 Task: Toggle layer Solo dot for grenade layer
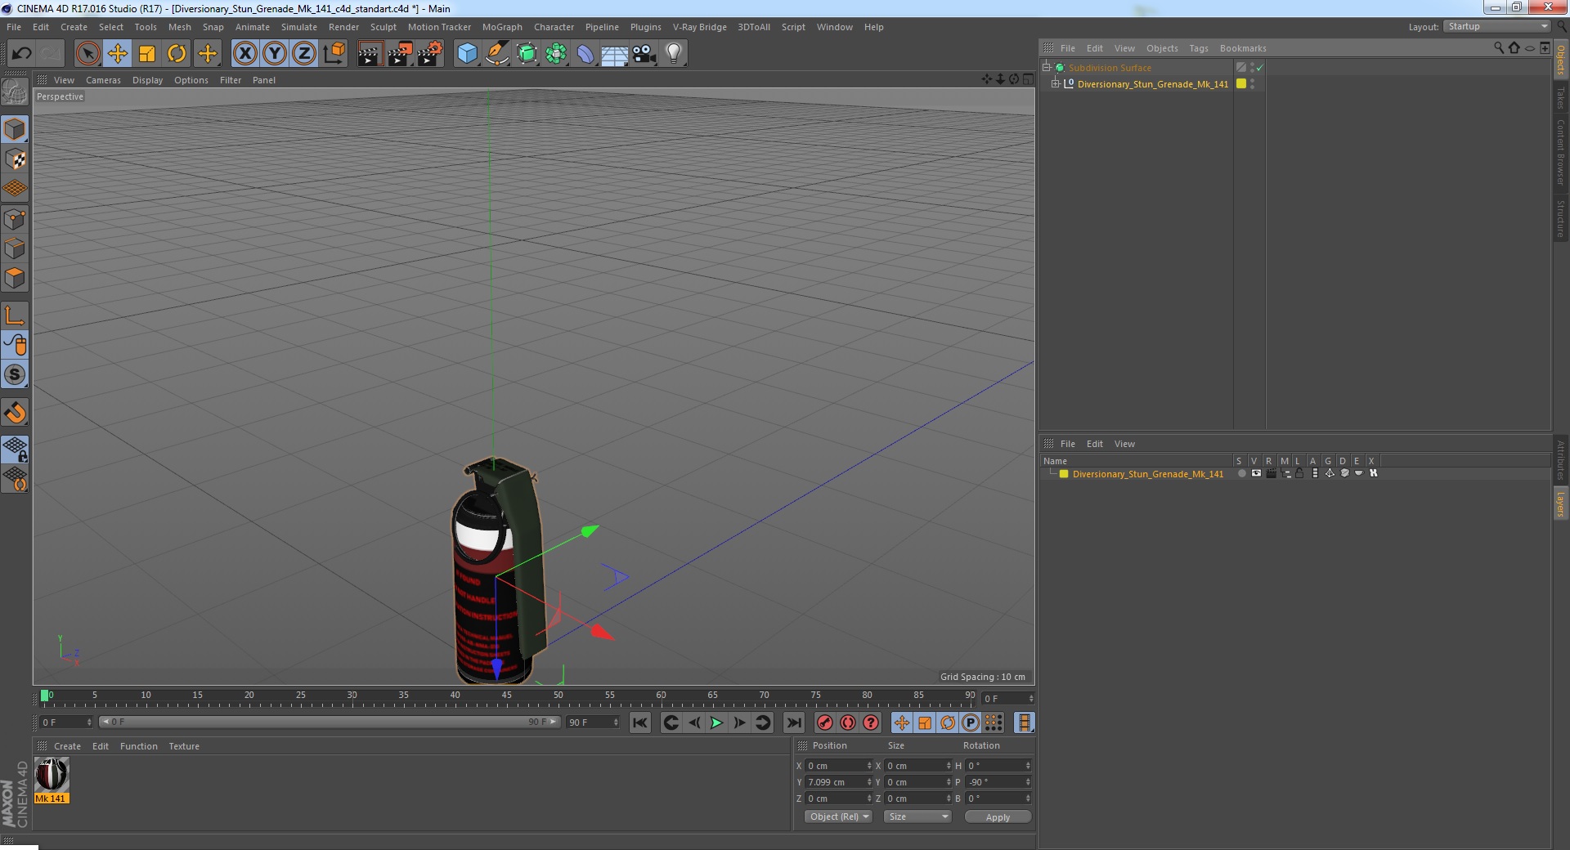(x=1241, y=473)
